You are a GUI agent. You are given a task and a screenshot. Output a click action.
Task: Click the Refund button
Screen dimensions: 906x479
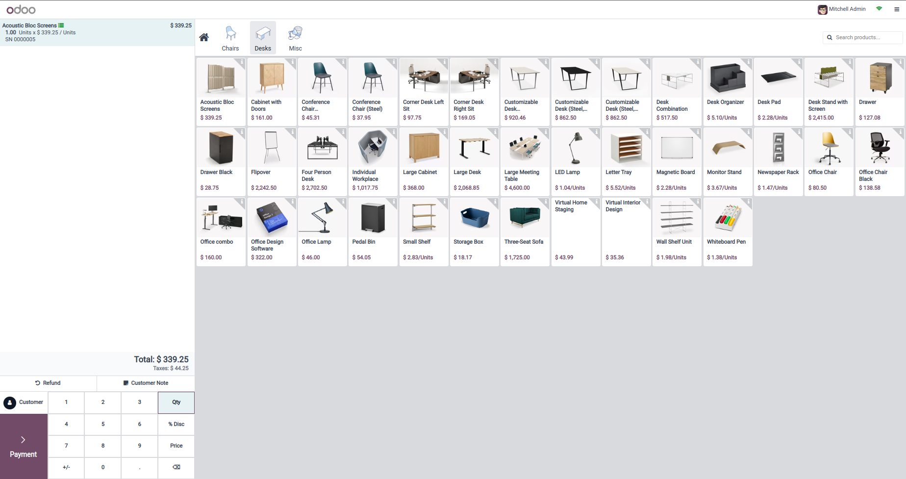(x=48, y=383)
